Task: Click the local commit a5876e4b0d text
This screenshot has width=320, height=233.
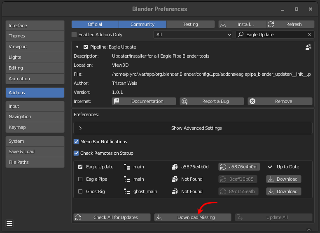Action: tap(195, 167)
